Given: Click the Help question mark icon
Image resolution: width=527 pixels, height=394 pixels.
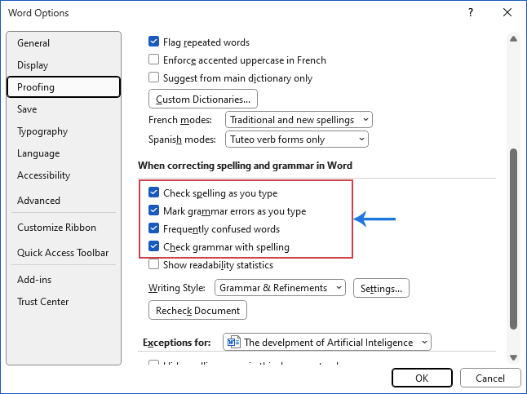Looking at the screenshot, I should tap(471, 13).
